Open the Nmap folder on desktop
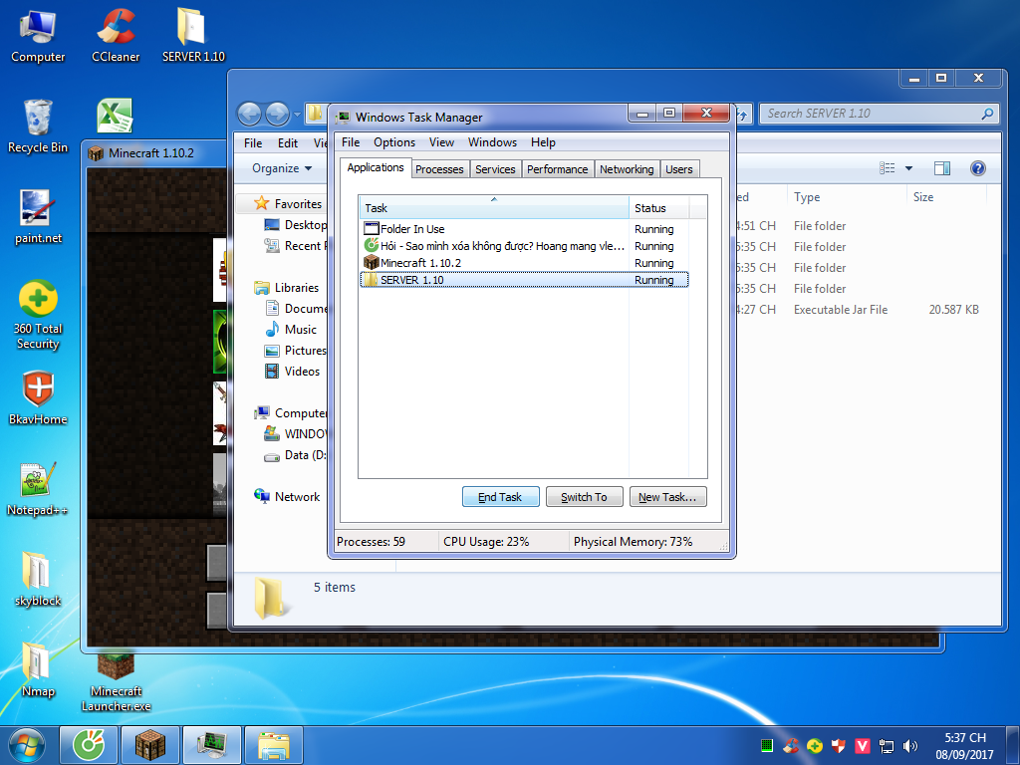The image size is (1020, 765). pos(38,670)
